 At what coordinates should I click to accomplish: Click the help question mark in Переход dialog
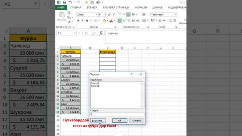coord(132,74)
